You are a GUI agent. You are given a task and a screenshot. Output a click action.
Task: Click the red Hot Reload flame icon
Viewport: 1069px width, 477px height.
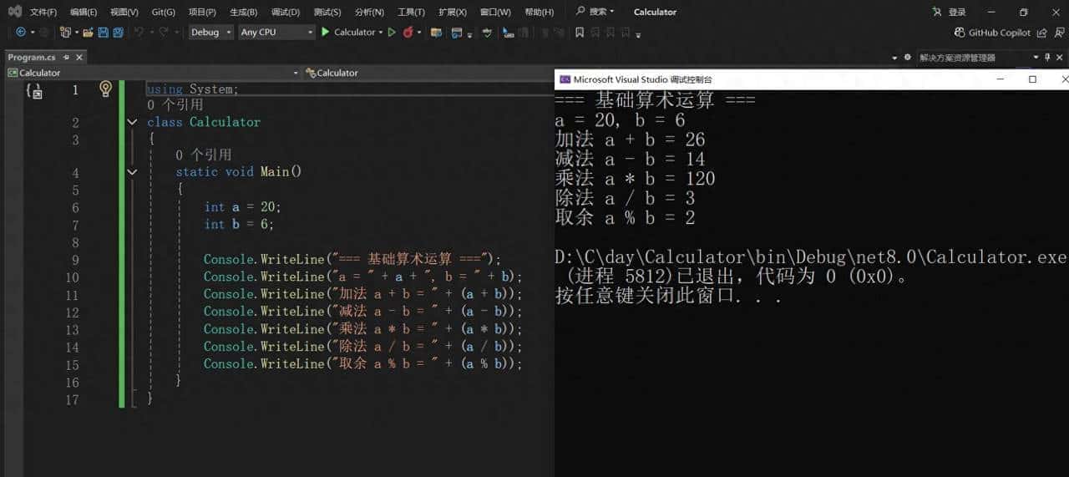point(408,32)
